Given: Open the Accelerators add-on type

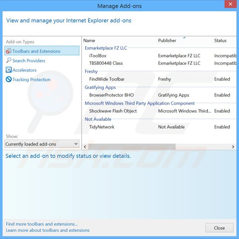Looking at the screenshot, I should tap(24, 70).
